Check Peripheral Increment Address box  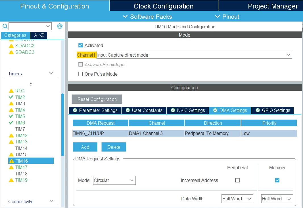pyautogui.click(x=237, y=180)
